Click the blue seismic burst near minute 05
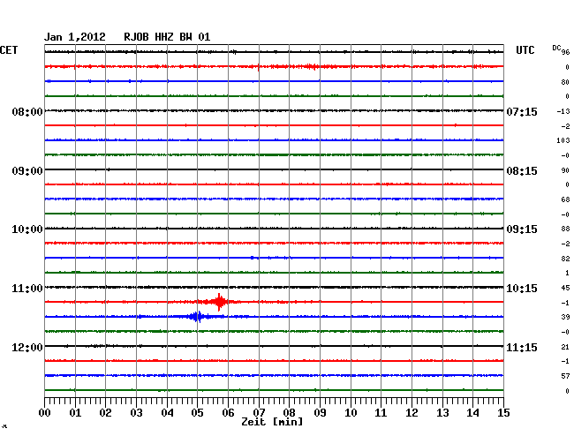Screen dimensions: 574x436 pos(197,316)
